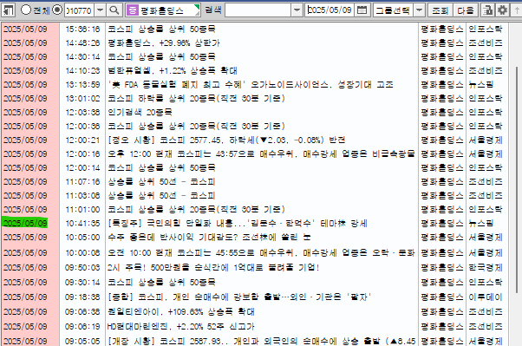Viewport: 522px width, 346px height.
Task: Open '코스피 하락률 상위 20종목' news
Action: (x=197, y=99)
